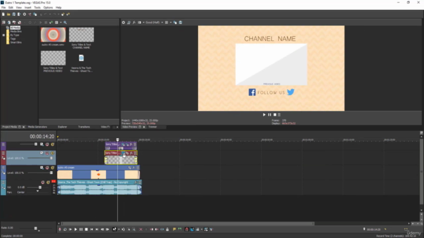Click the Insert Region icon in timeline toolbar

pyautogui.click(x=180, y=229)
